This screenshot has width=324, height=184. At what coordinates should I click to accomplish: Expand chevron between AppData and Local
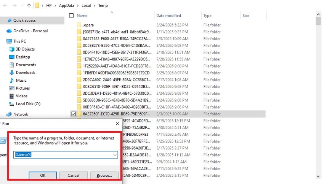(x=78, y=6)
